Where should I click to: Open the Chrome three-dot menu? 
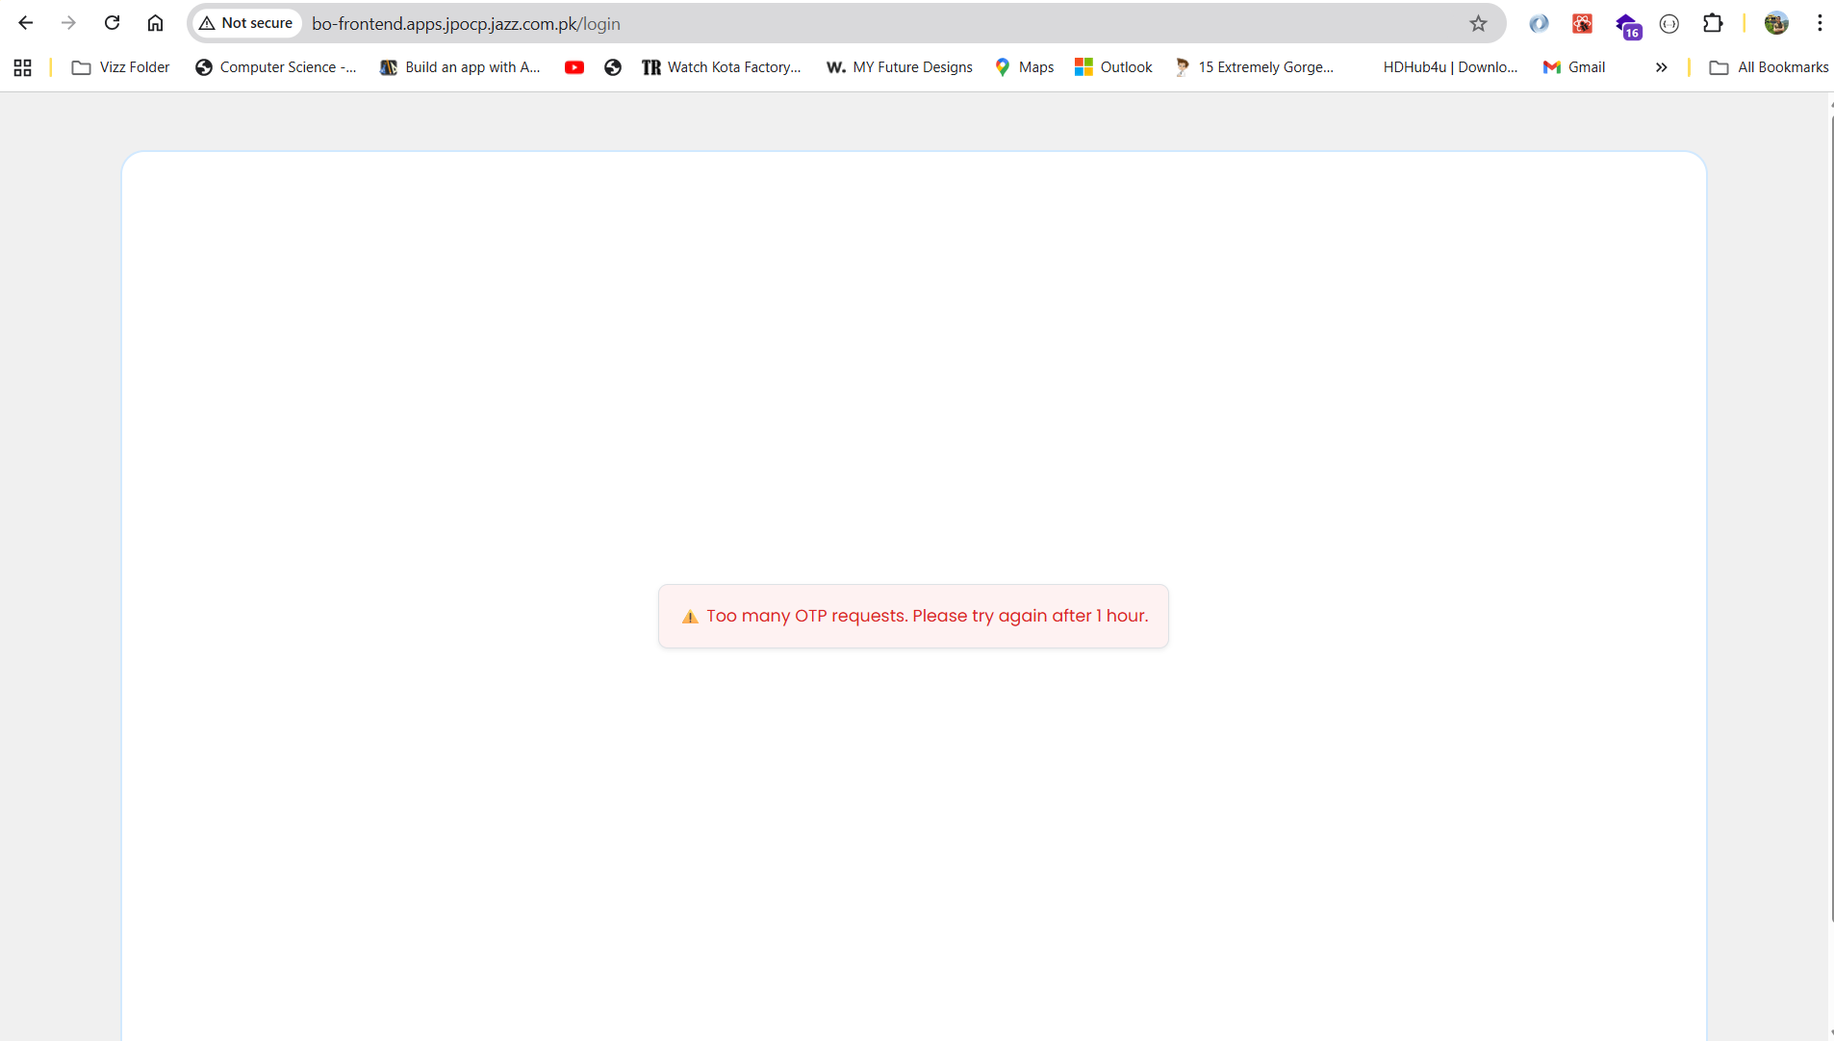tap(1820, 23)
